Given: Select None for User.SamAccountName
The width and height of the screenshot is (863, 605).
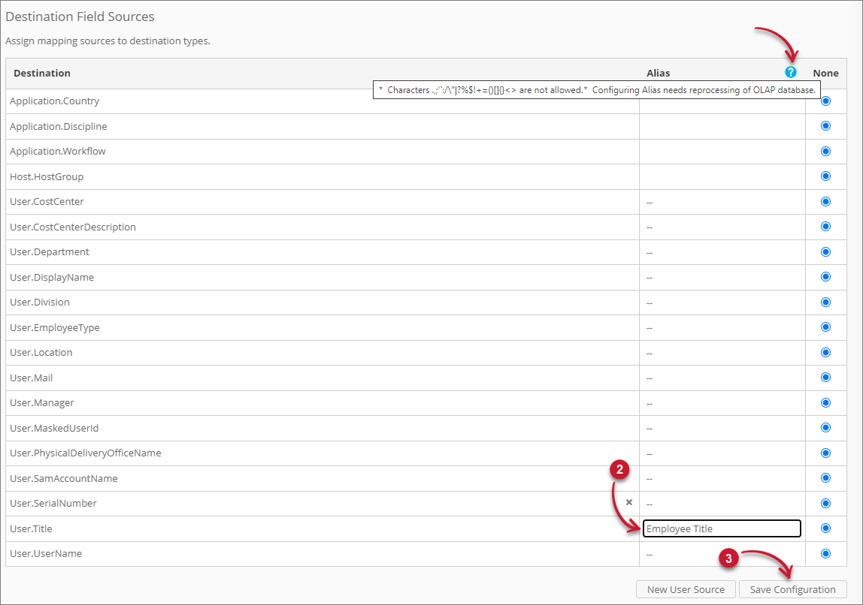Looking at the screenshot, I should coord(825,477).
